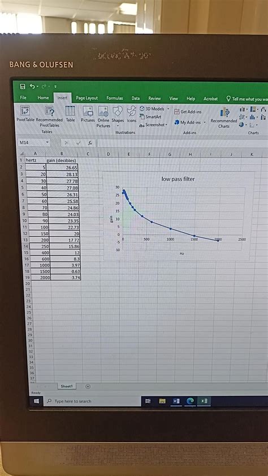Open Recommended PivotTables
Image resolution: width=268 pixels, height=476 pixels.
49,117
